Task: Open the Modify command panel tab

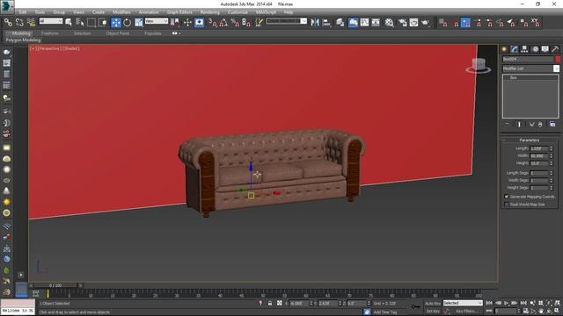Action: (x=515, y=49)
